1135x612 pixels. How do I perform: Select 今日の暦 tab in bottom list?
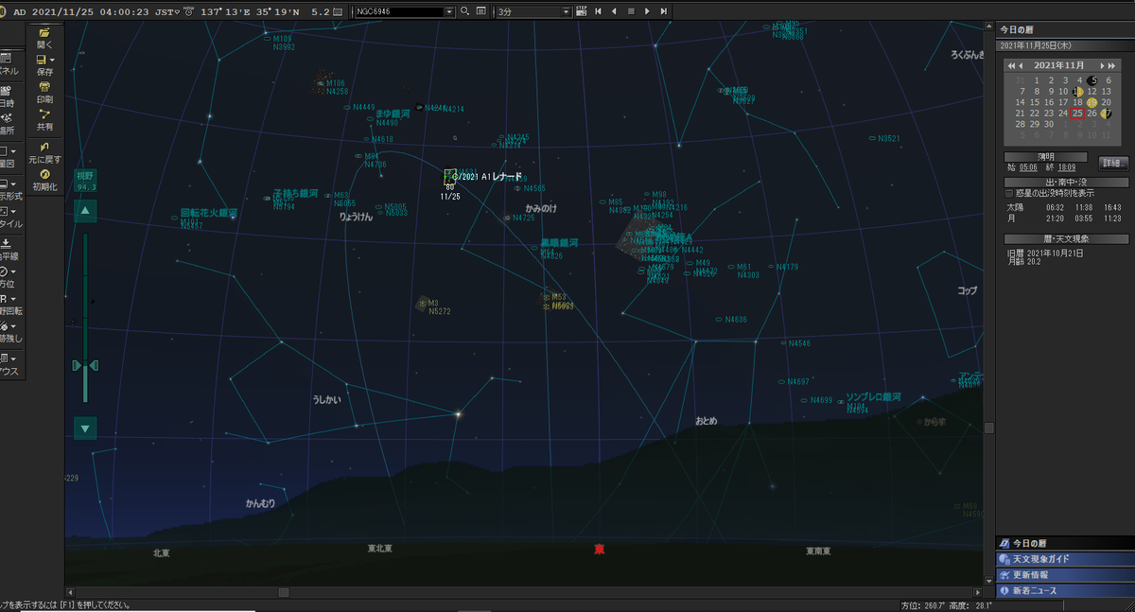tap(1065, 543)
